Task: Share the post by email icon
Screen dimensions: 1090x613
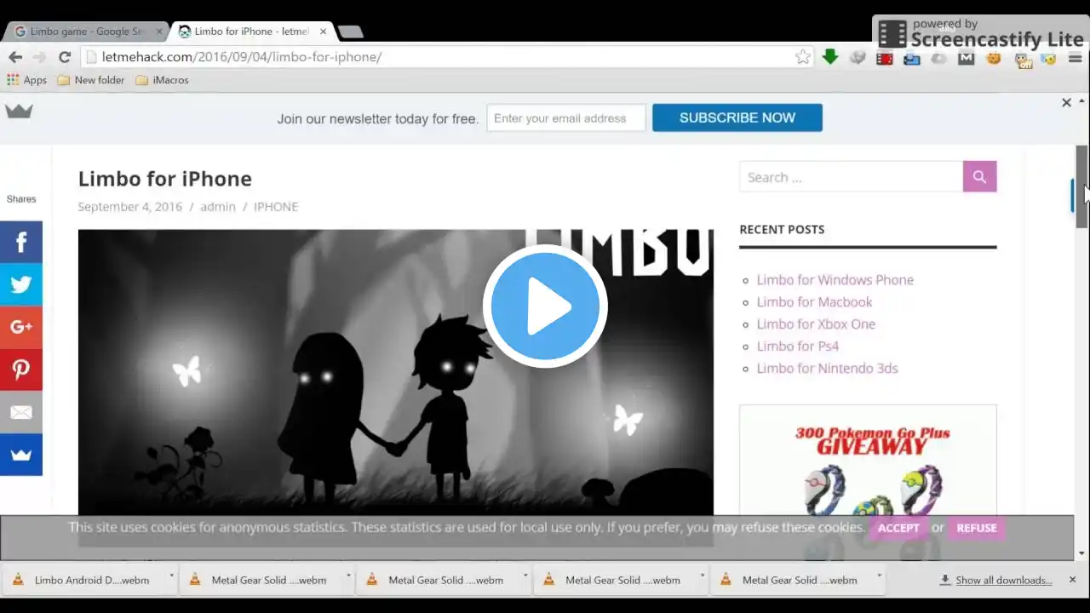Action: pyautogui.click(x=21, y=412)
